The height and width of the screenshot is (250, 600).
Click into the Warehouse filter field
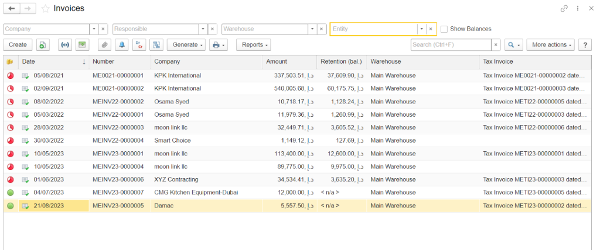click(265, 29)
